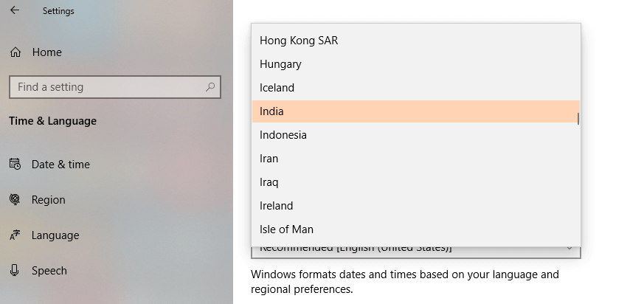Choose Indonesia from country list
Image resolution: width=644 pixels, height=304 pixels.
[x=415, y=135]
